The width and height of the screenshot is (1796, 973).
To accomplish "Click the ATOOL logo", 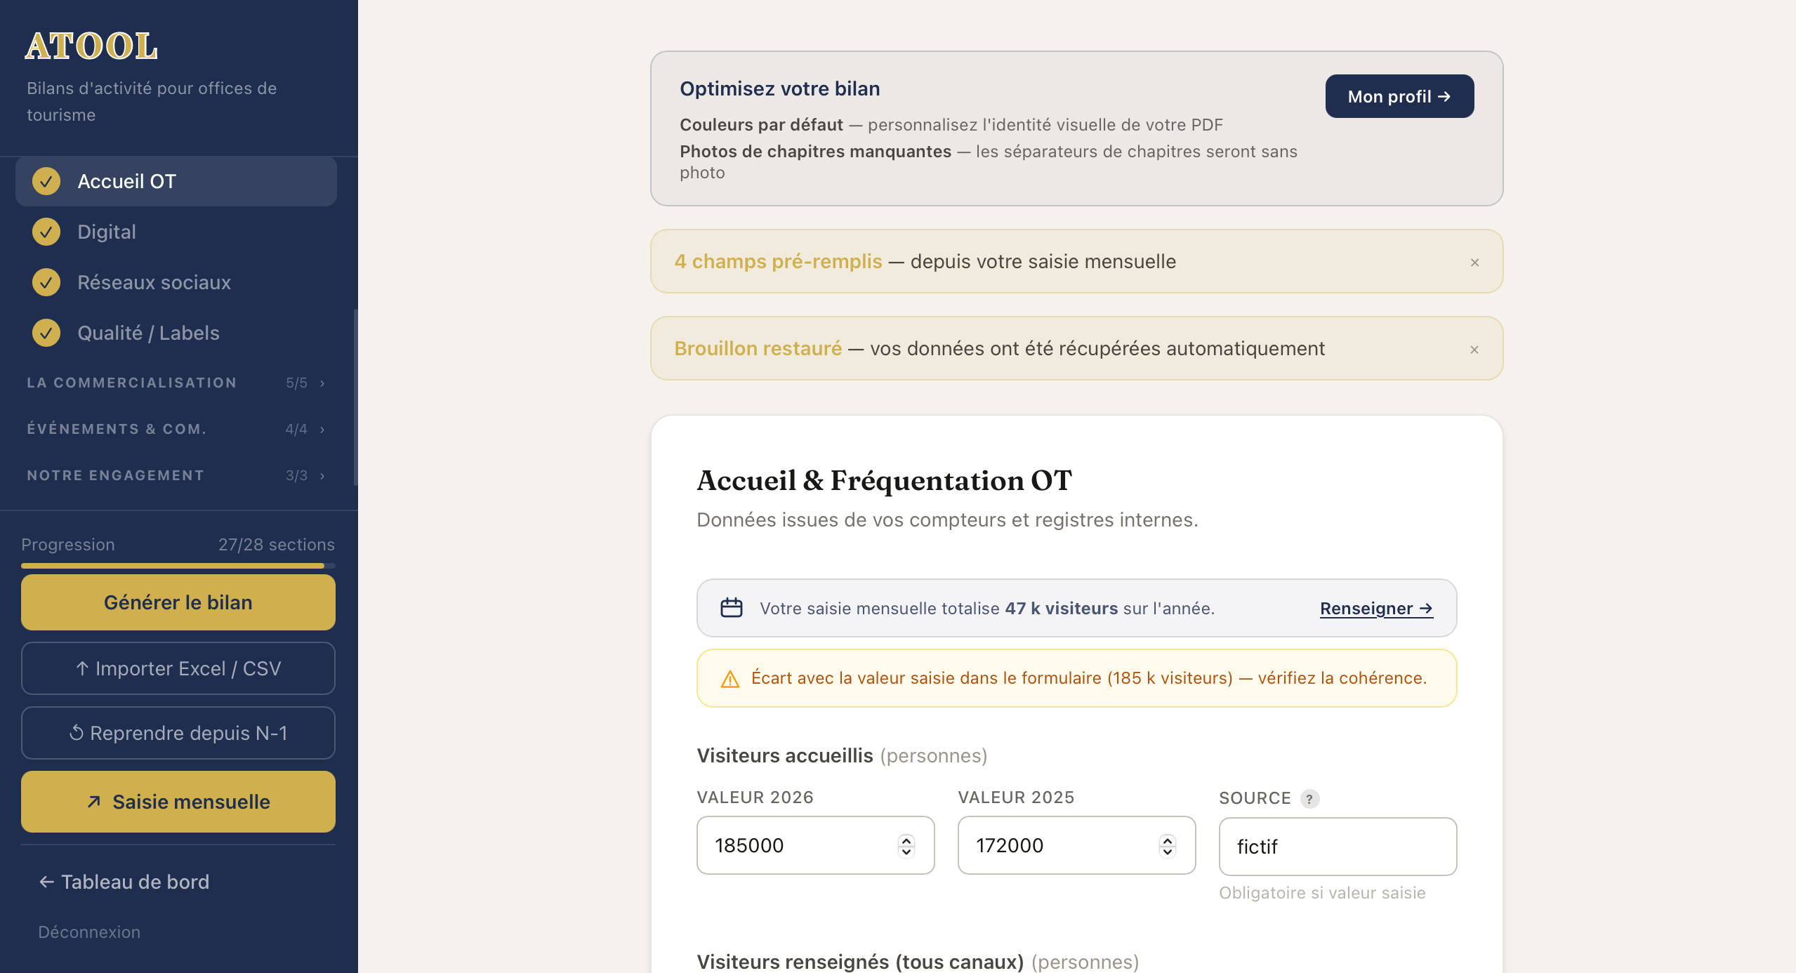I will (91, 46).
